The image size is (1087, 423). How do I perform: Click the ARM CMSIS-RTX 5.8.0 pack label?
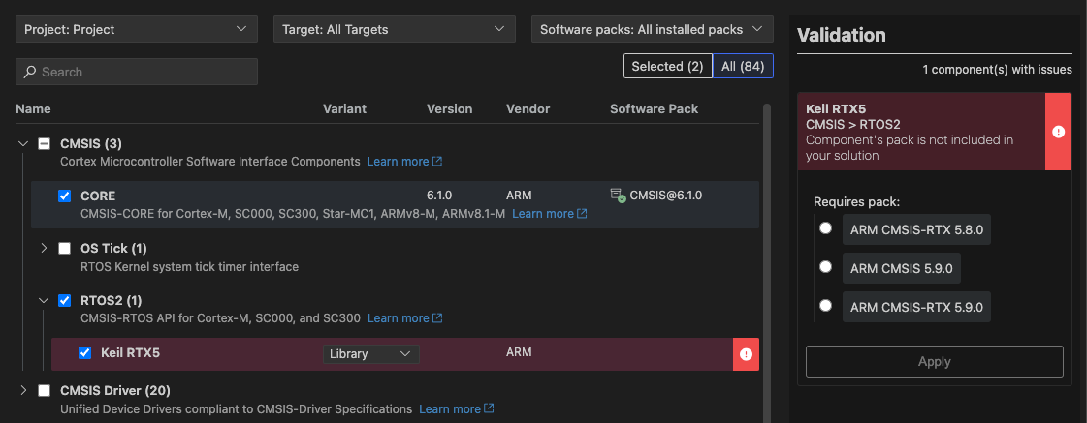click(916, 229)
